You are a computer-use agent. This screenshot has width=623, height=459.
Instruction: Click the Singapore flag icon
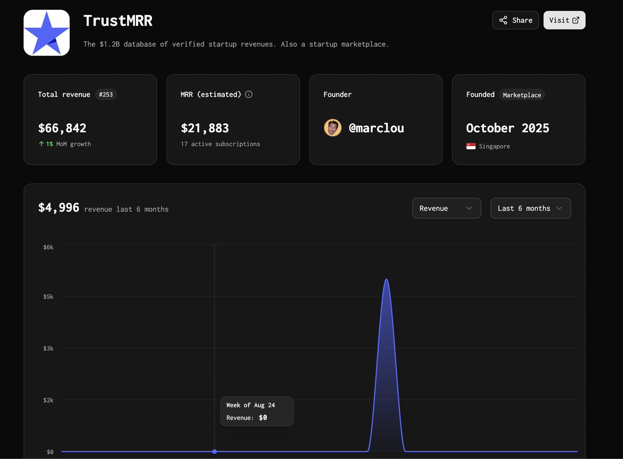471,146
